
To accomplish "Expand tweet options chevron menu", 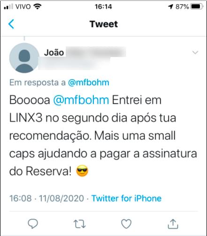I will click(195, 52).
